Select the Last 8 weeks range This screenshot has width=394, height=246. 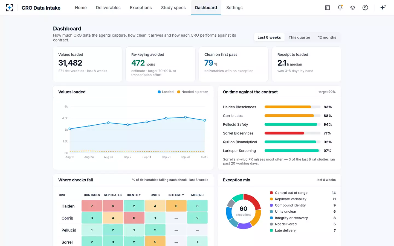(x=269, y=37)
